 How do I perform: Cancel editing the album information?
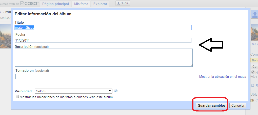click(x=238, y=106)
